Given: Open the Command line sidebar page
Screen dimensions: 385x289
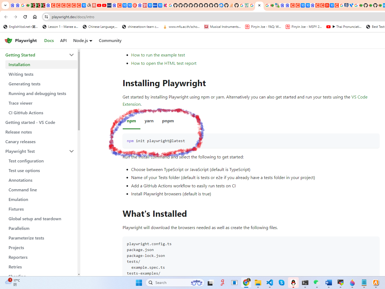Looking at the screenshot, I should tap(23, 190).
